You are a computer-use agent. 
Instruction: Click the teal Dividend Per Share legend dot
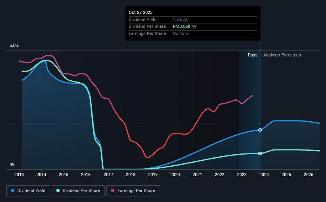[58, 190]
